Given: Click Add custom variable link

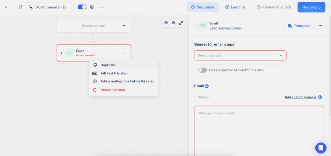Looking at the screenshot, I should [x=301, y=97].
